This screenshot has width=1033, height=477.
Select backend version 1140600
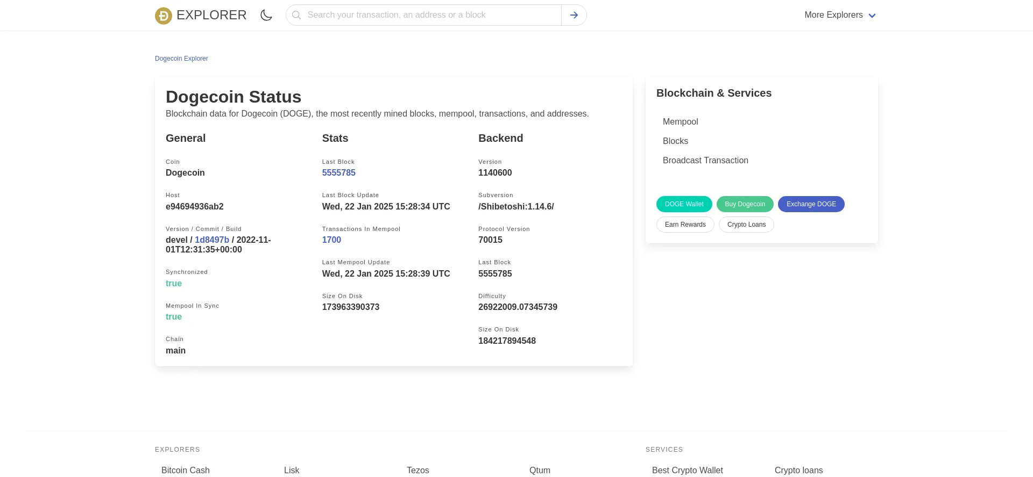[x=495, y=172]
